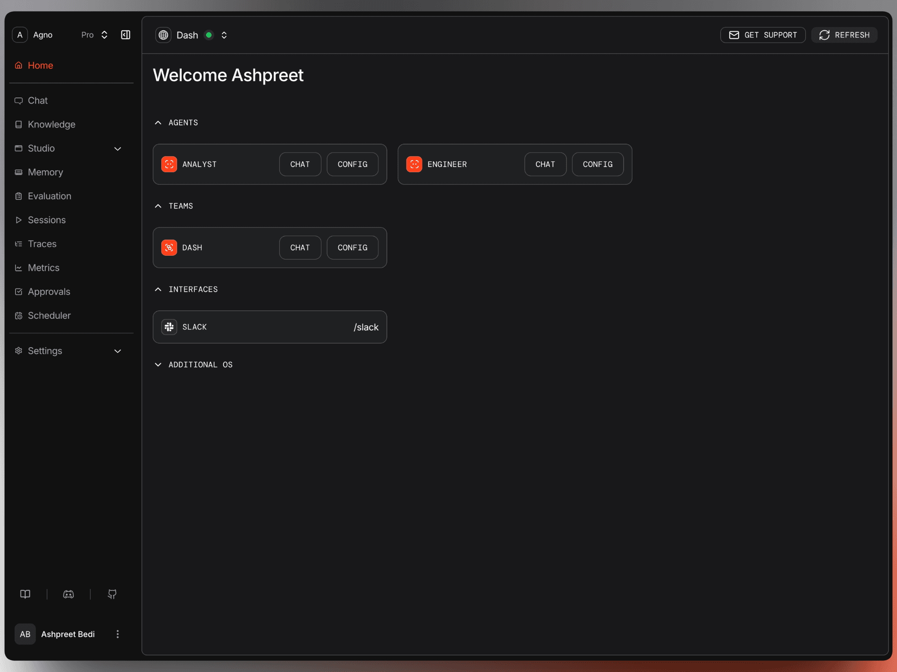Click the Analyst agent icon

coord(169,164)
